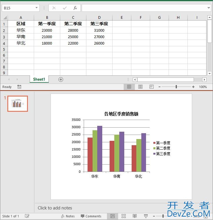Image resolution: width=213 pixels, height=220 pixels.
Task: Click the spell check icon in PowerPoint status bar
Action: pyautogui.click(x=27, y=216)
